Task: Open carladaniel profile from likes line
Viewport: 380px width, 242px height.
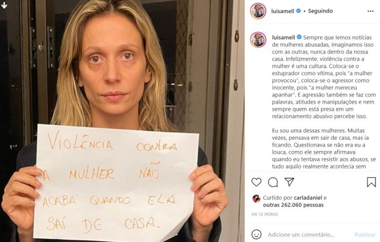Action: point(308,198)
